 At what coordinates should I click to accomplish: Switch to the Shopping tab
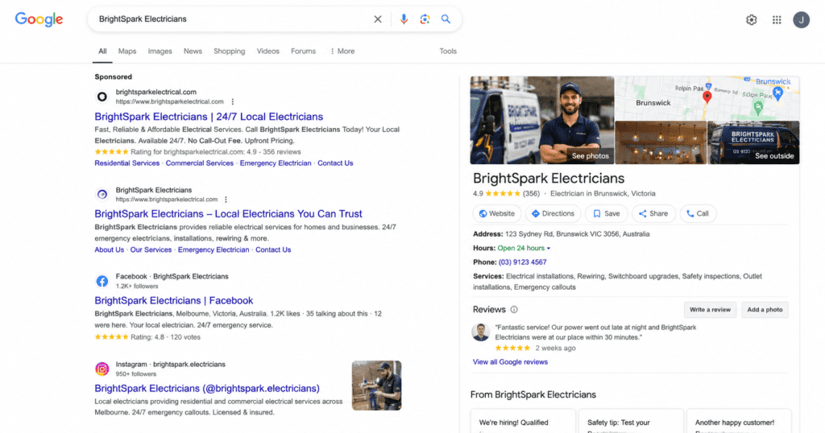tap(230, 51)
